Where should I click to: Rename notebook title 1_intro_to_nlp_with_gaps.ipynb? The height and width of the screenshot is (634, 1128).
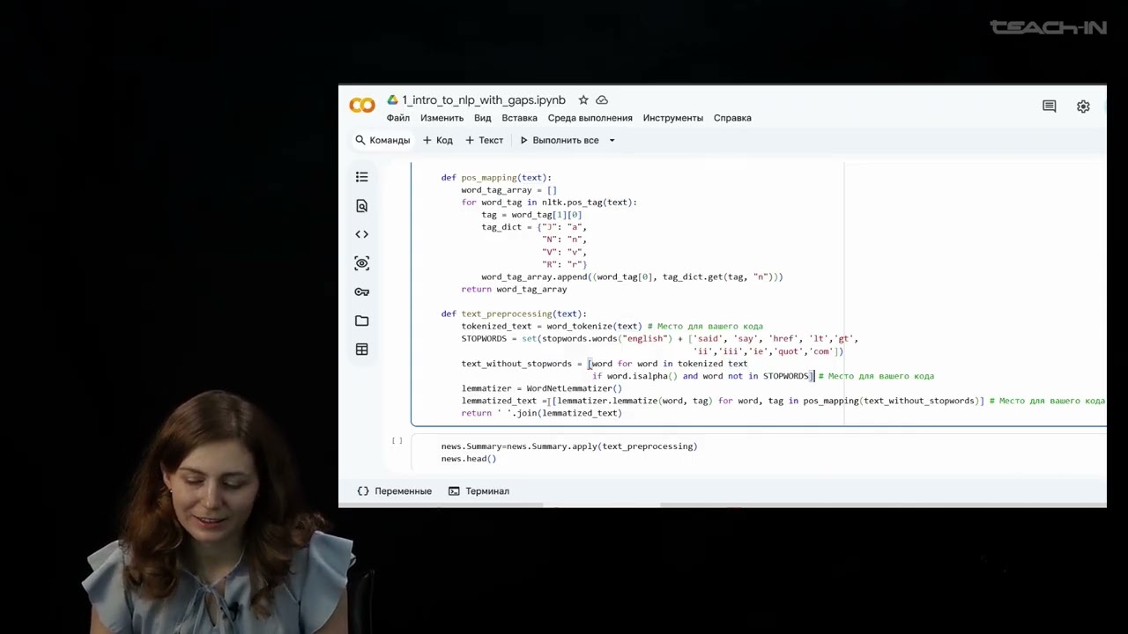[484, 100]
